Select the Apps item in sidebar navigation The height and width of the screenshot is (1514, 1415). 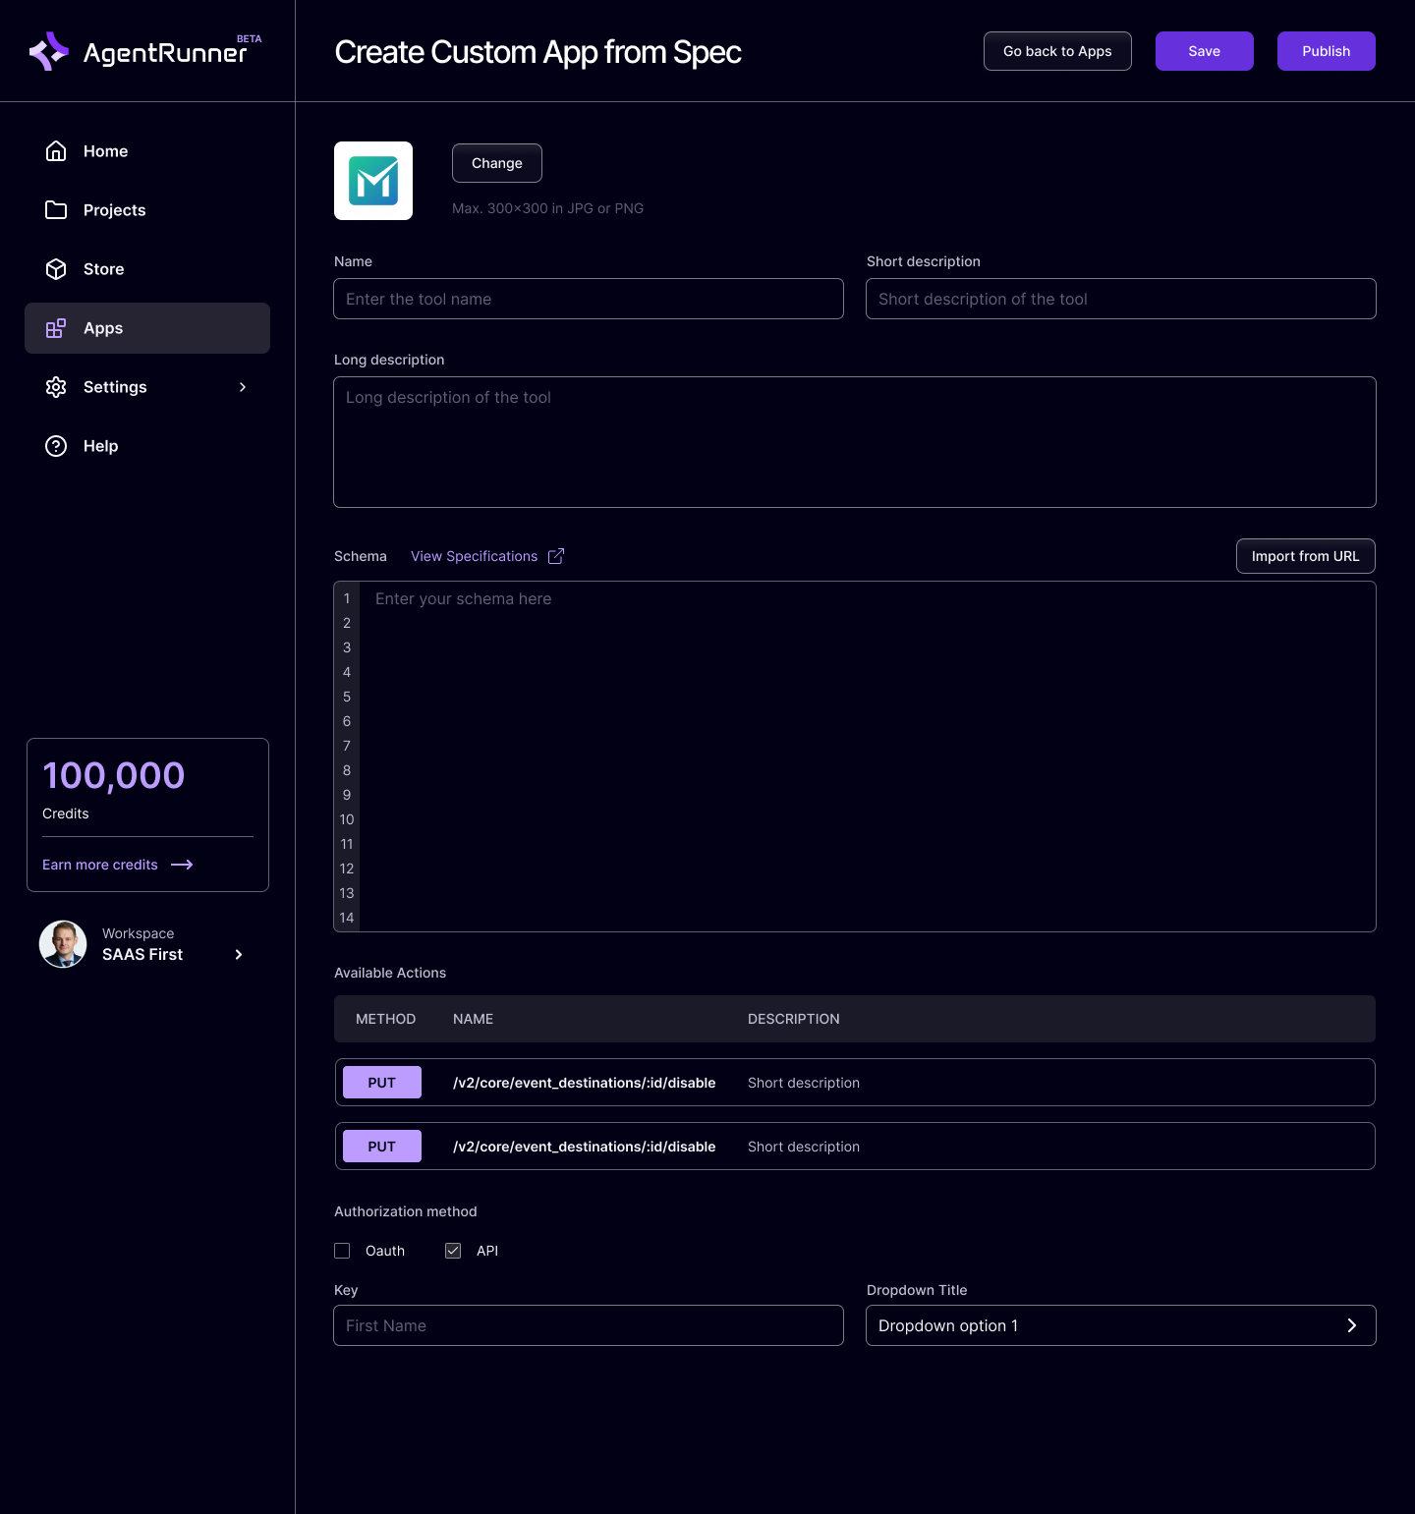(x=103, y=328)
